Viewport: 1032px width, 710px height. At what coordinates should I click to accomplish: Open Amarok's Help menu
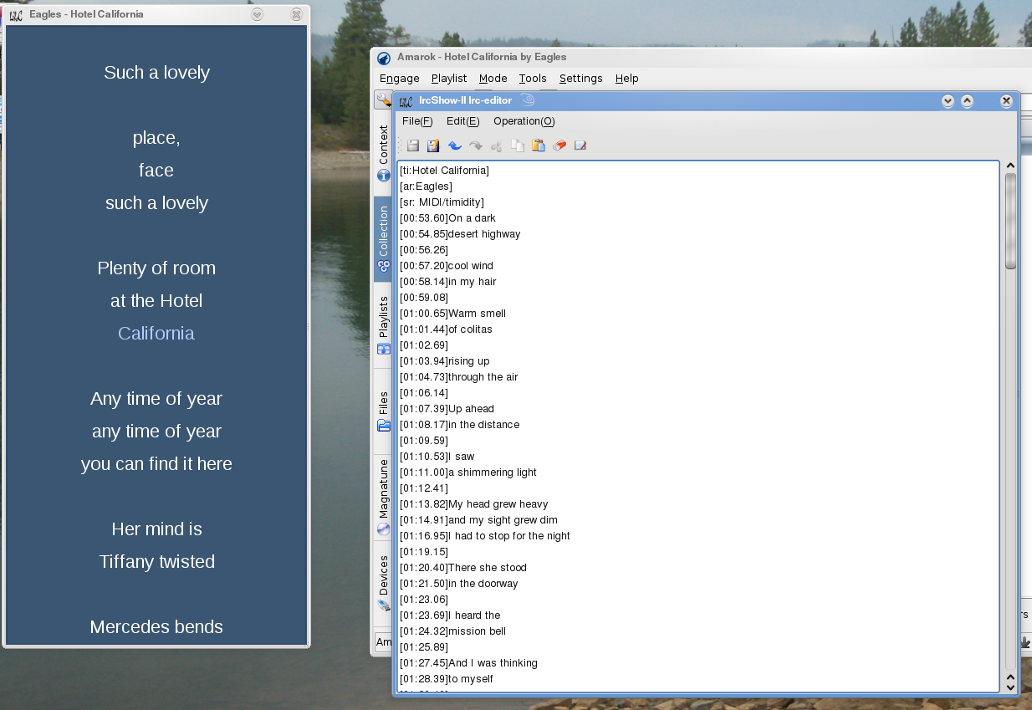coord(627,78)
